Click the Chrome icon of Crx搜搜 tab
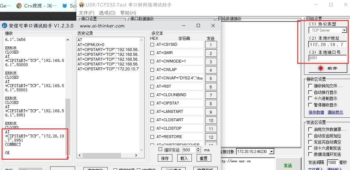350x170 pixels. (x=19, y=6)
